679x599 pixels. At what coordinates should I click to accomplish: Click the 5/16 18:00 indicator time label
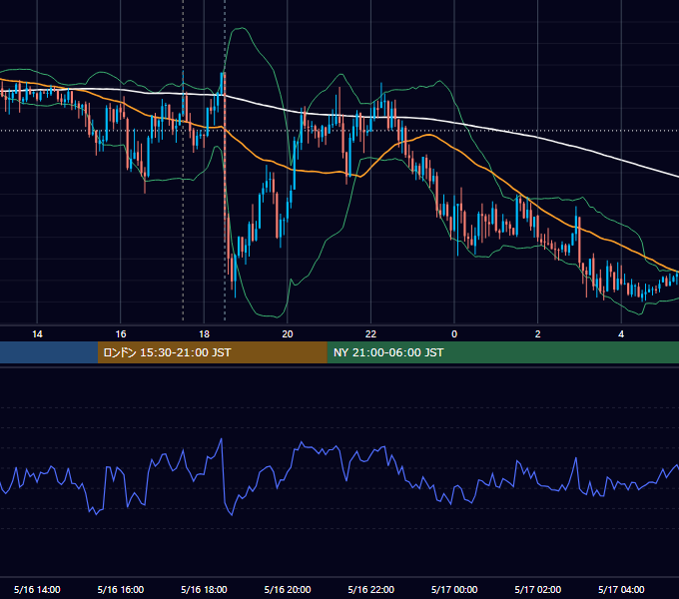204,589
